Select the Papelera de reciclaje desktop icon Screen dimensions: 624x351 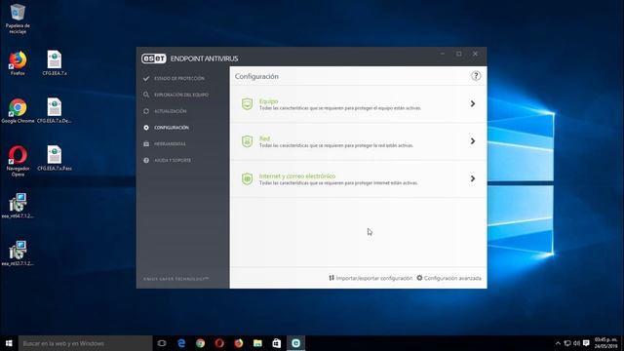coord(18,19)
